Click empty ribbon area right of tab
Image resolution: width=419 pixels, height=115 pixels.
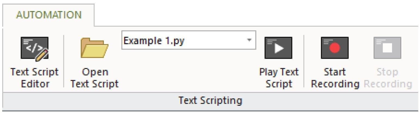coord(245,14)
